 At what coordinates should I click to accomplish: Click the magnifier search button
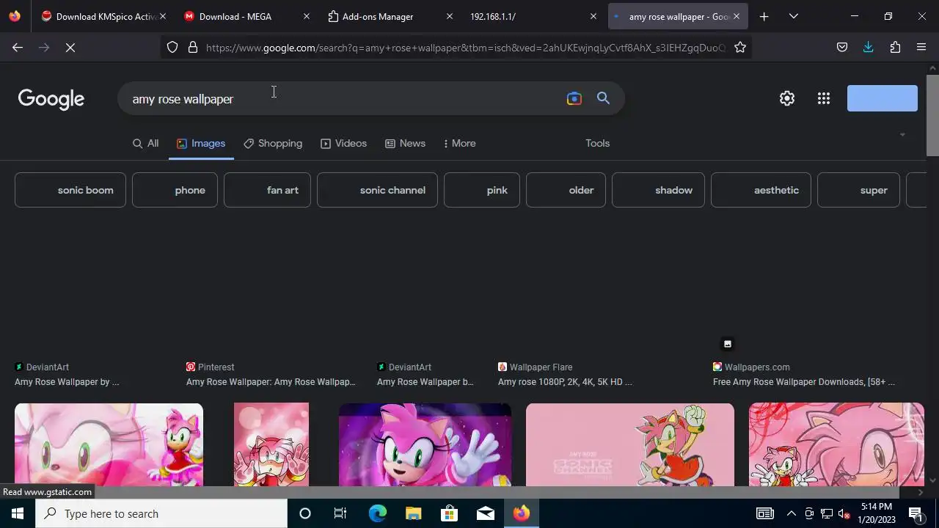tap(603, 98)
